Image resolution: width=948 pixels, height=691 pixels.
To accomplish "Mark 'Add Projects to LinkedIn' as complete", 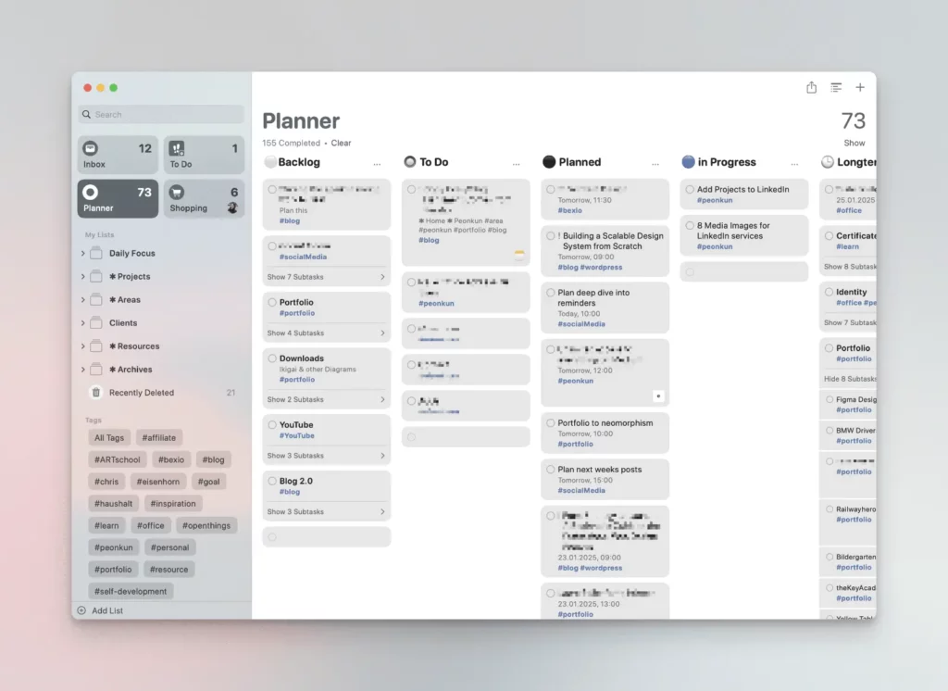I will tap(690, 190).
